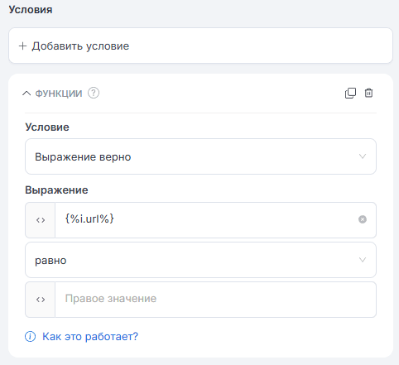Click the Условия heading text
399x365 pixels.
click(x=31, y=10)
